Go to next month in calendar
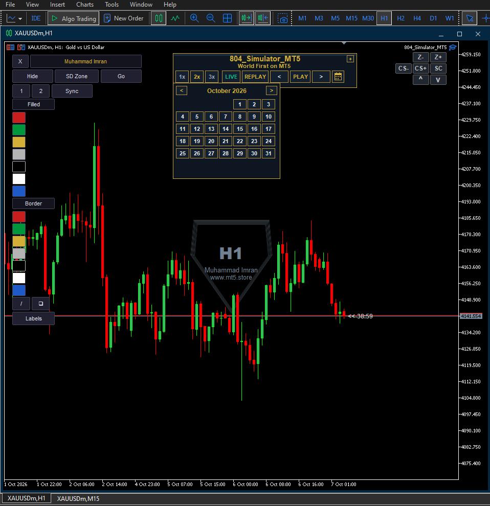The height and width of the screenshot is (506, 490). click(x=271, y=90)
